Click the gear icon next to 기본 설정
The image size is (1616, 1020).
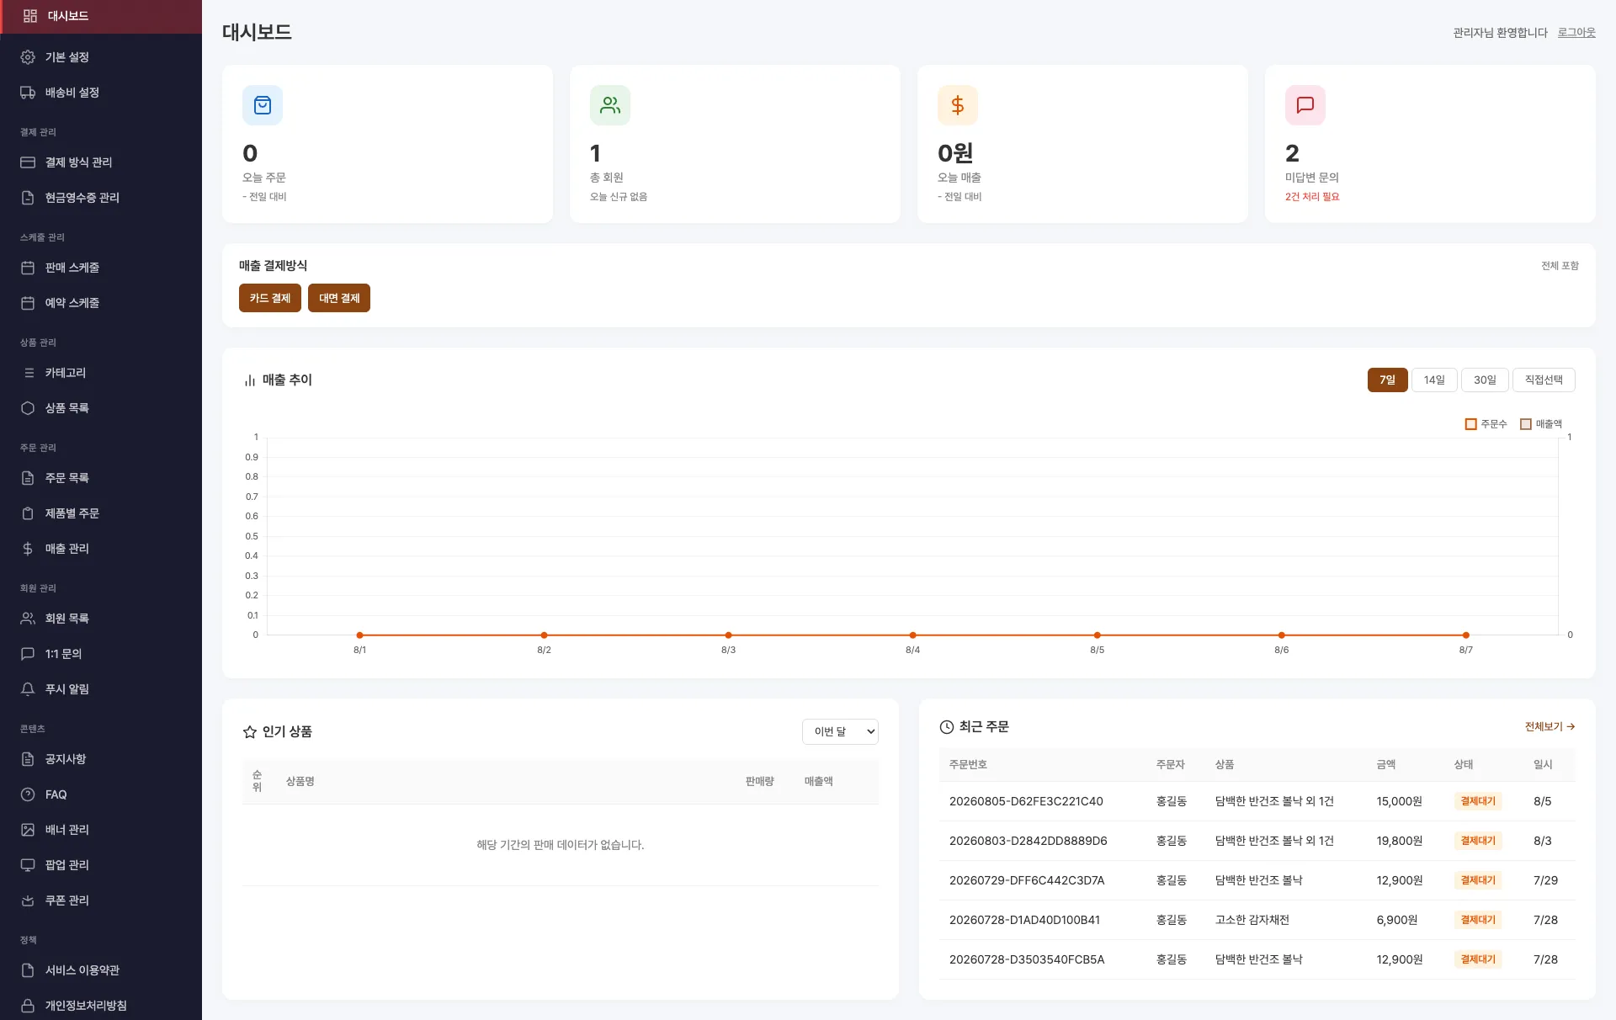[28, 57]
